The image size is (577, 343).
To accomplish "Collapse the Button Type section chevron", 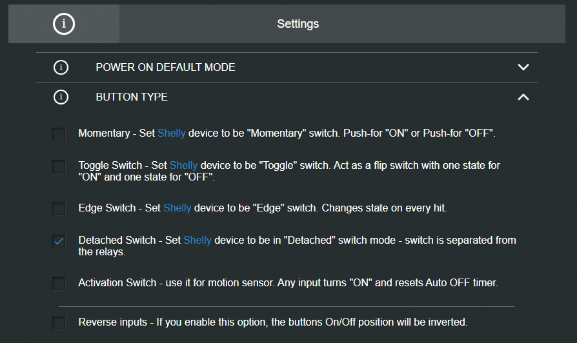I will (523, 97).
